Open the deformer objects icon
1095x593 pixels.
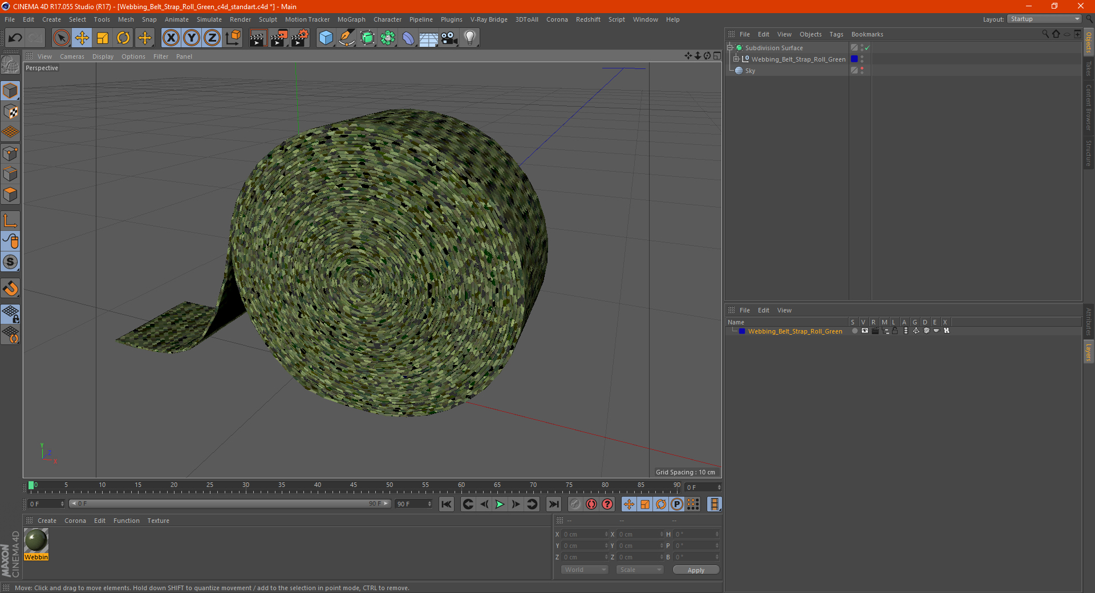[408, 38]
